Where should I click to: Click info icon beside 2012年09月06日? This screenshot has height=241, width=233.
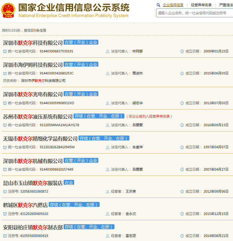(x=182, y=192)
